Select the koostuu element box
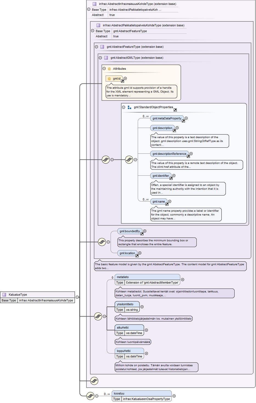 click(142, 396)
